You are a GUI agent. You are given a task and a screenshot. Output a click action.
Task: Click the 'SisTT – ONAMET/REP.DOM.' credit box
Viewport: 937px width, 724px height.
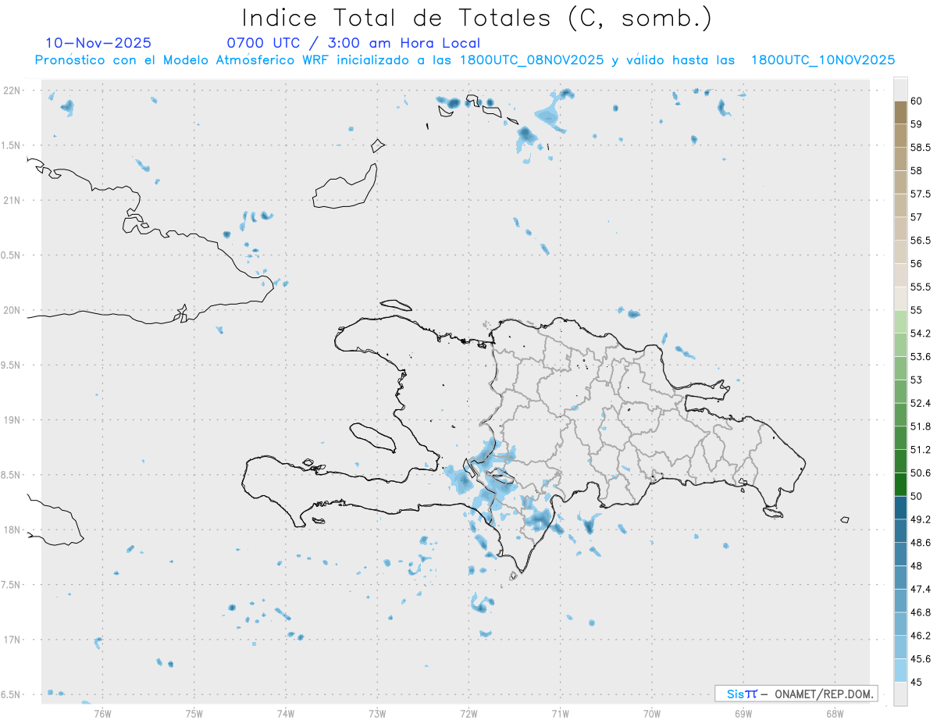(x=796, y=694)
